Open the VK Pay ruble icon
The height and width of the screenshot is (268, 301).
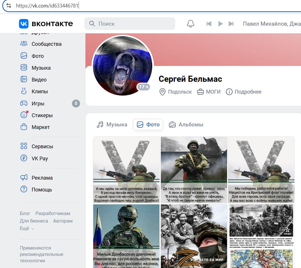[x=24, y=158]
